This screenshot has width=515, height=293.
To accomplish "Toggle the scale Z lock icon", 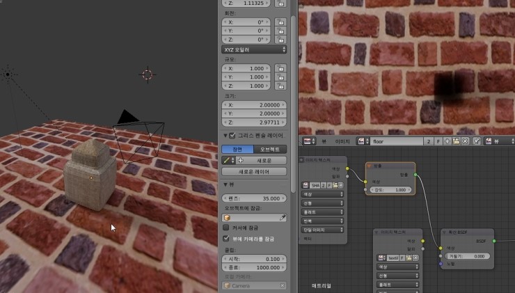I will (x=280, y=86).
